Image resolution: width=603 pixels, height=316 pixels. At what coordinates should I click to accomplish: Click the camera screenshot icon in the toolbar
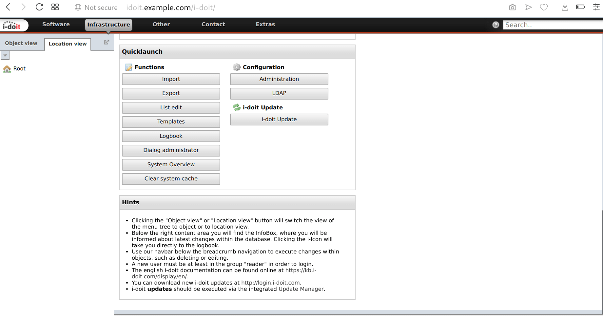coord(512,7)
